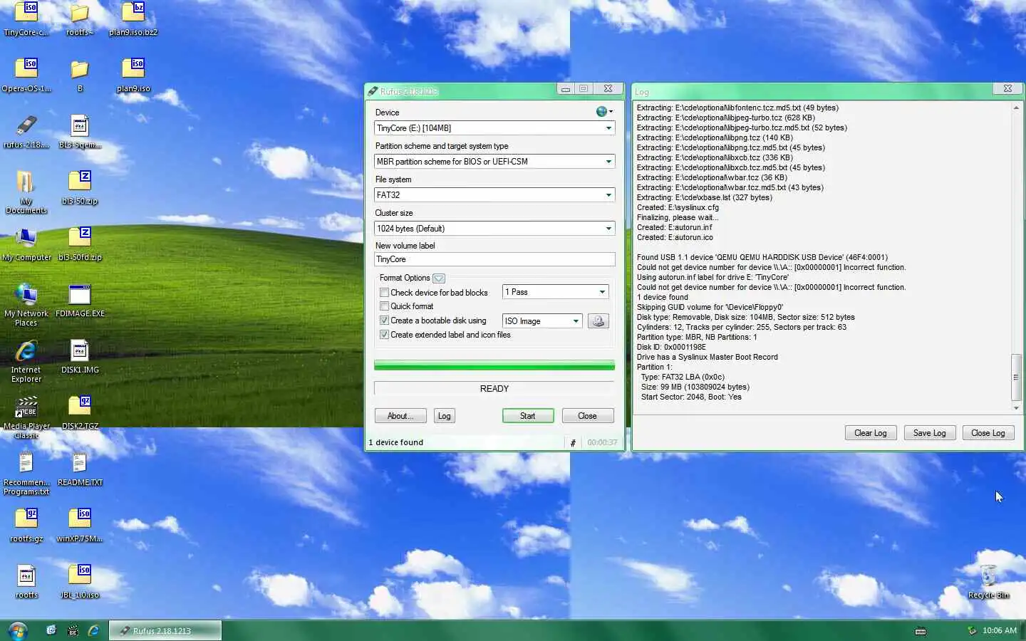The height and width of the screenshot is (641, 1026).
Task: Select FDIMAGE.EXE desktop icon
Action: click(80, 301)
